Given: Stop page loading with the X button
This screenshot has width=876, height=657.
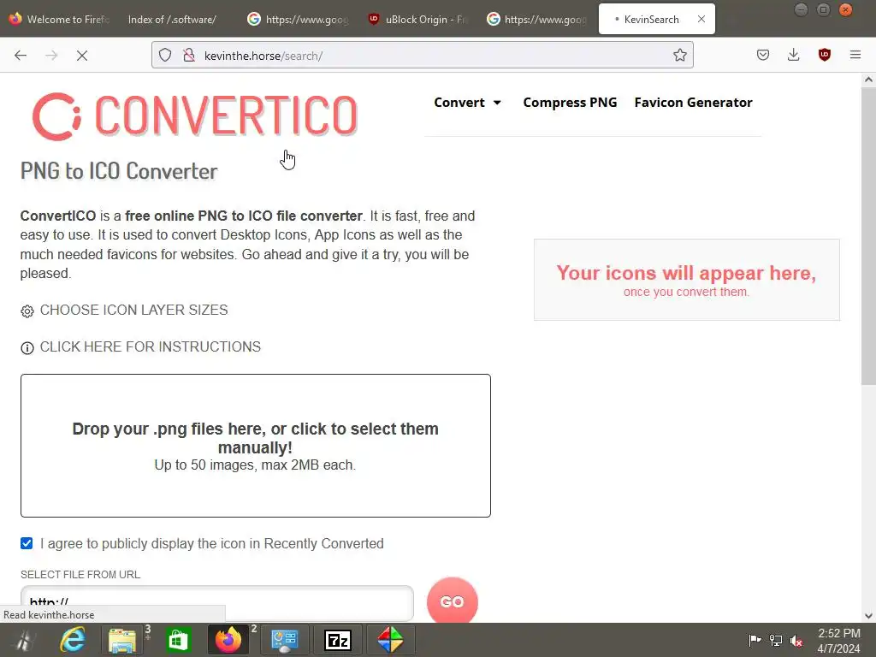Looking at the screenshot, I should 82,56.
